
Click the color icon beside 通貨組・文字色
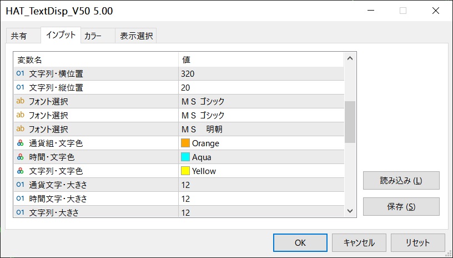21,143
